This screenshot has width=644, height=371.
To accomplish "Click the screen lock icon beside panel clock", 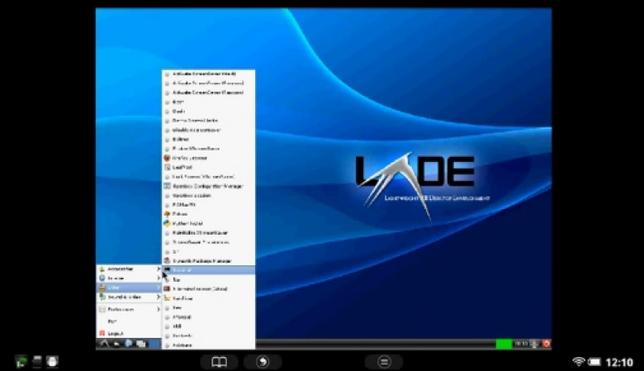I will [535, 344].
